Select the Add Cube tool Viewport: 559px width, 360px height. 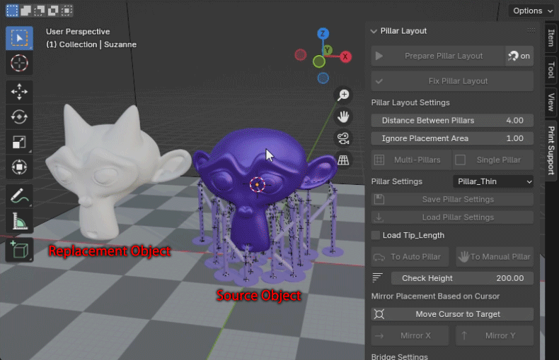tap(19, 250)
